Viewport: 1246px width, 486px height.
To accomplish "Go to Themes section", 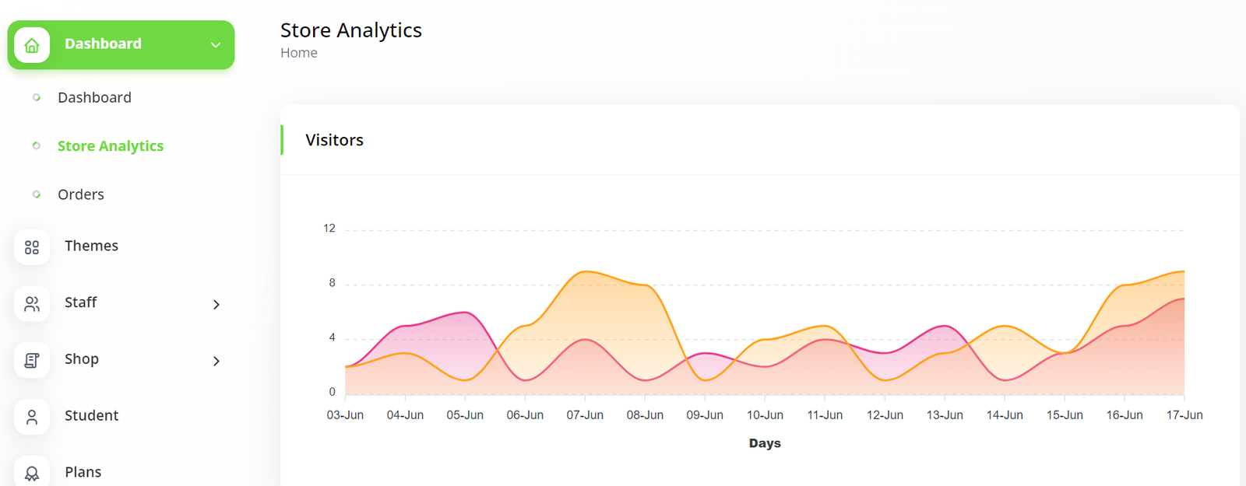I will click(91, 246).
